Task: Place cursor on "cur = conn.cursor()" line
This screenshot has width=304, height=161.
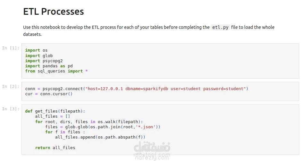Action: 49,94
